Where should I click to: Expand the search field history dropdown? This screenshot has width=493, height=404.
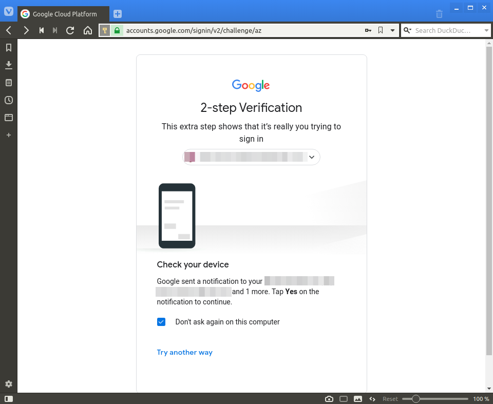click(x=486, y=30)
